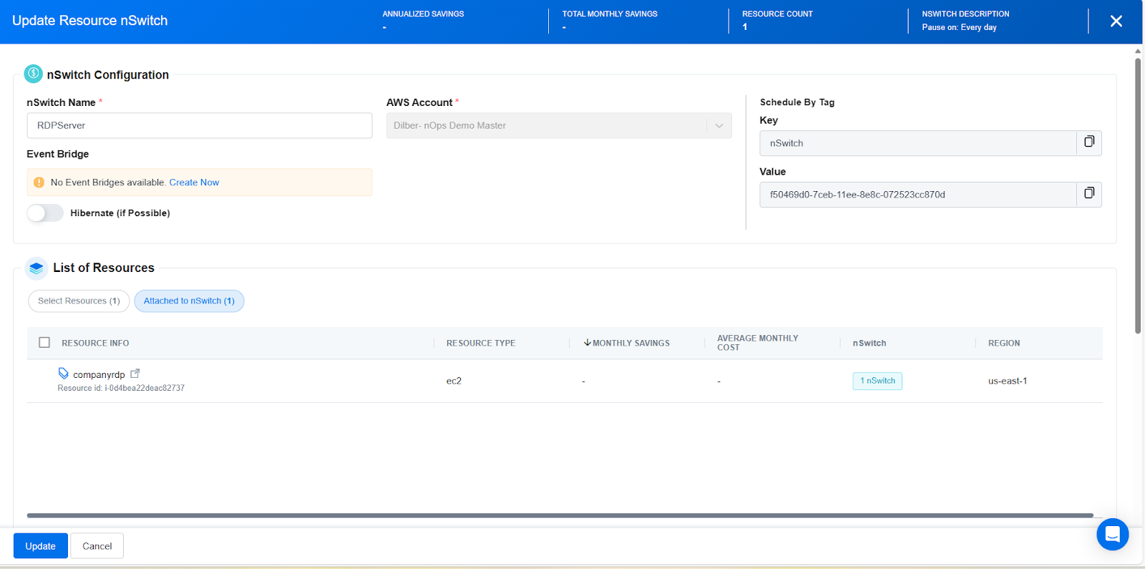Click the Cancel button
Viewport: 1145px width, 569px height.
pos(97,546)
